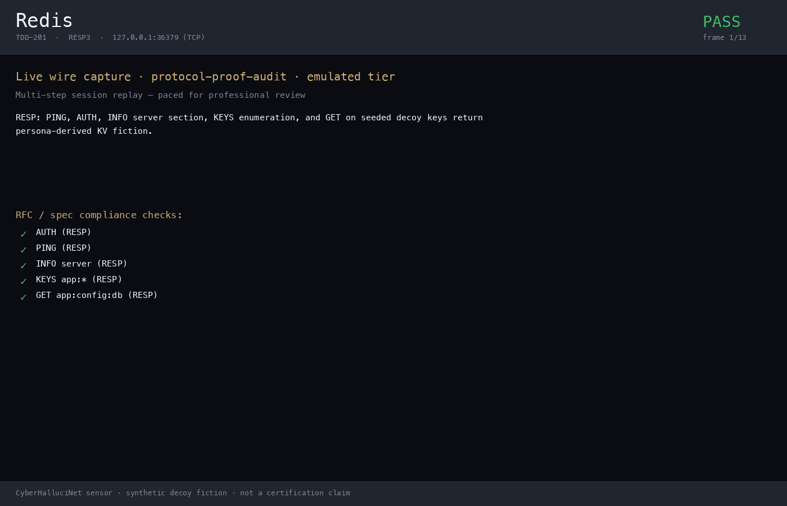Click the frame 1/13 counter
787x506 pixels.
pos(725,38)
